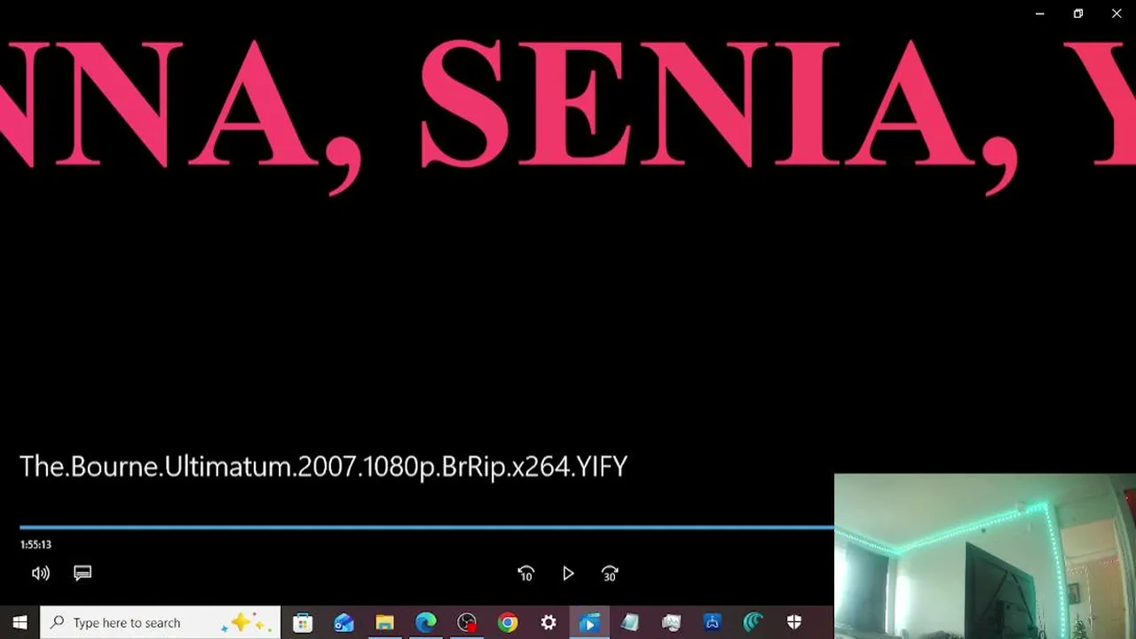The height and width of the screenshot is (639, 1136).
Task: Open Settings gear from taskbar
Action: [548, 623]
